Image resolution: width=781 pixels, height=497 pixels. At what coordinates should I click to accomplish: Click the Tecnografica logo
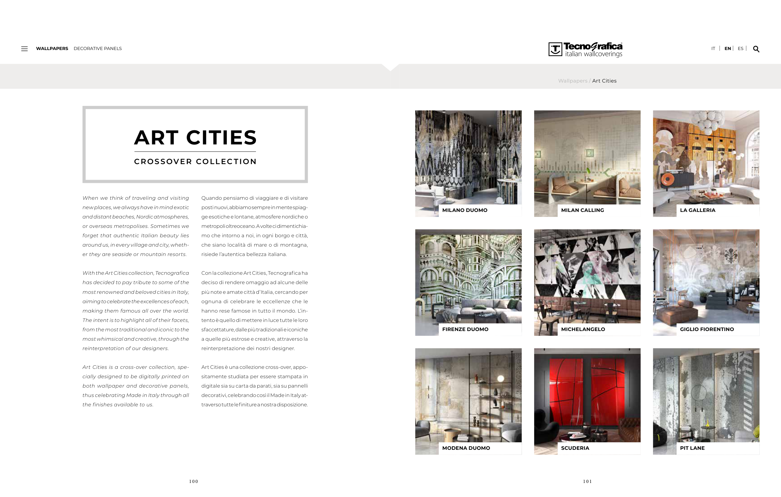[585, 50]
